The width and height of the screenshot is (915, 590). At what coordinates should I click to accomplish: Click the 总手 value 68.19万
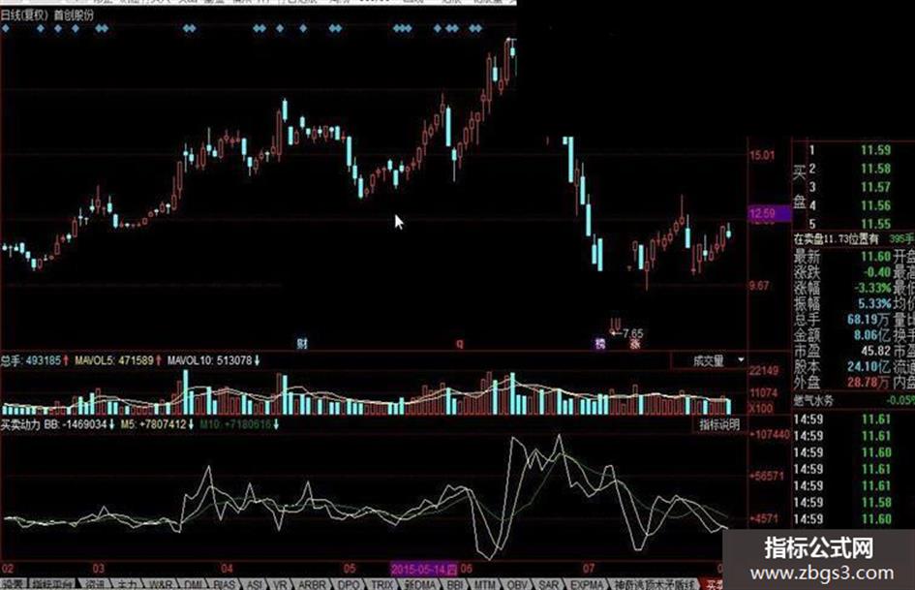click(869, 320)
